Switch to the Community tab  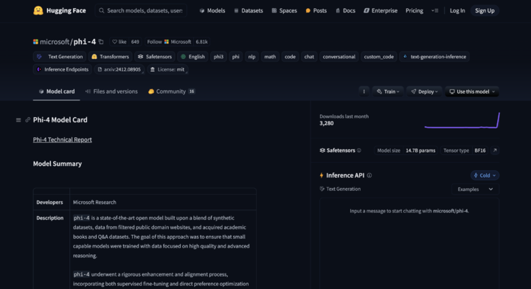[x=171, y=91]
